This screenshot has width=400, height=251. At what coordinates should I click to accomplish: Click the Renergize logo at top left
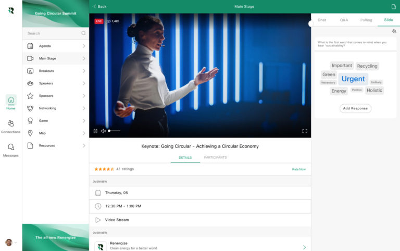(11, 10)
